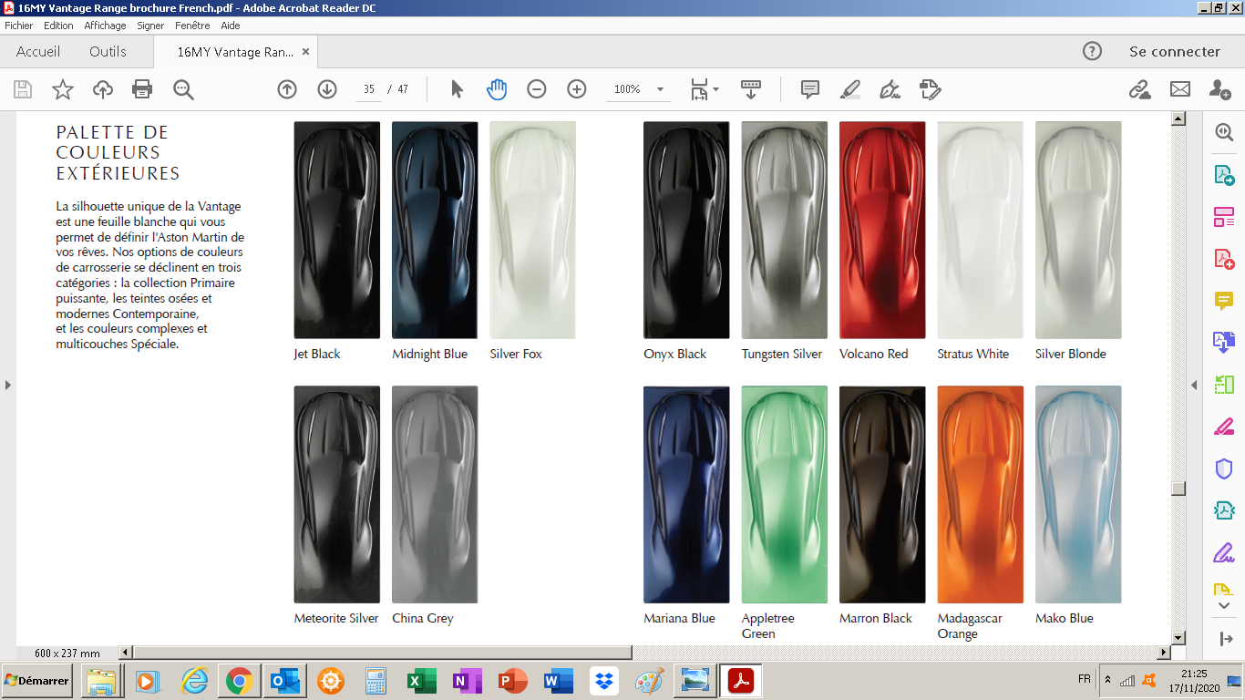Open the Edition menu
The width and height of the screenshot is (1245, 700).
point(58,26)
